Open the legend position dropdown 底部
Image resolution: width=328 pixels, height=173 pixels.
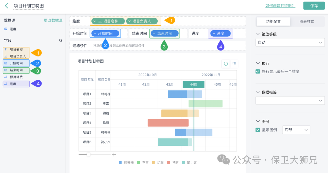point(296,130)
